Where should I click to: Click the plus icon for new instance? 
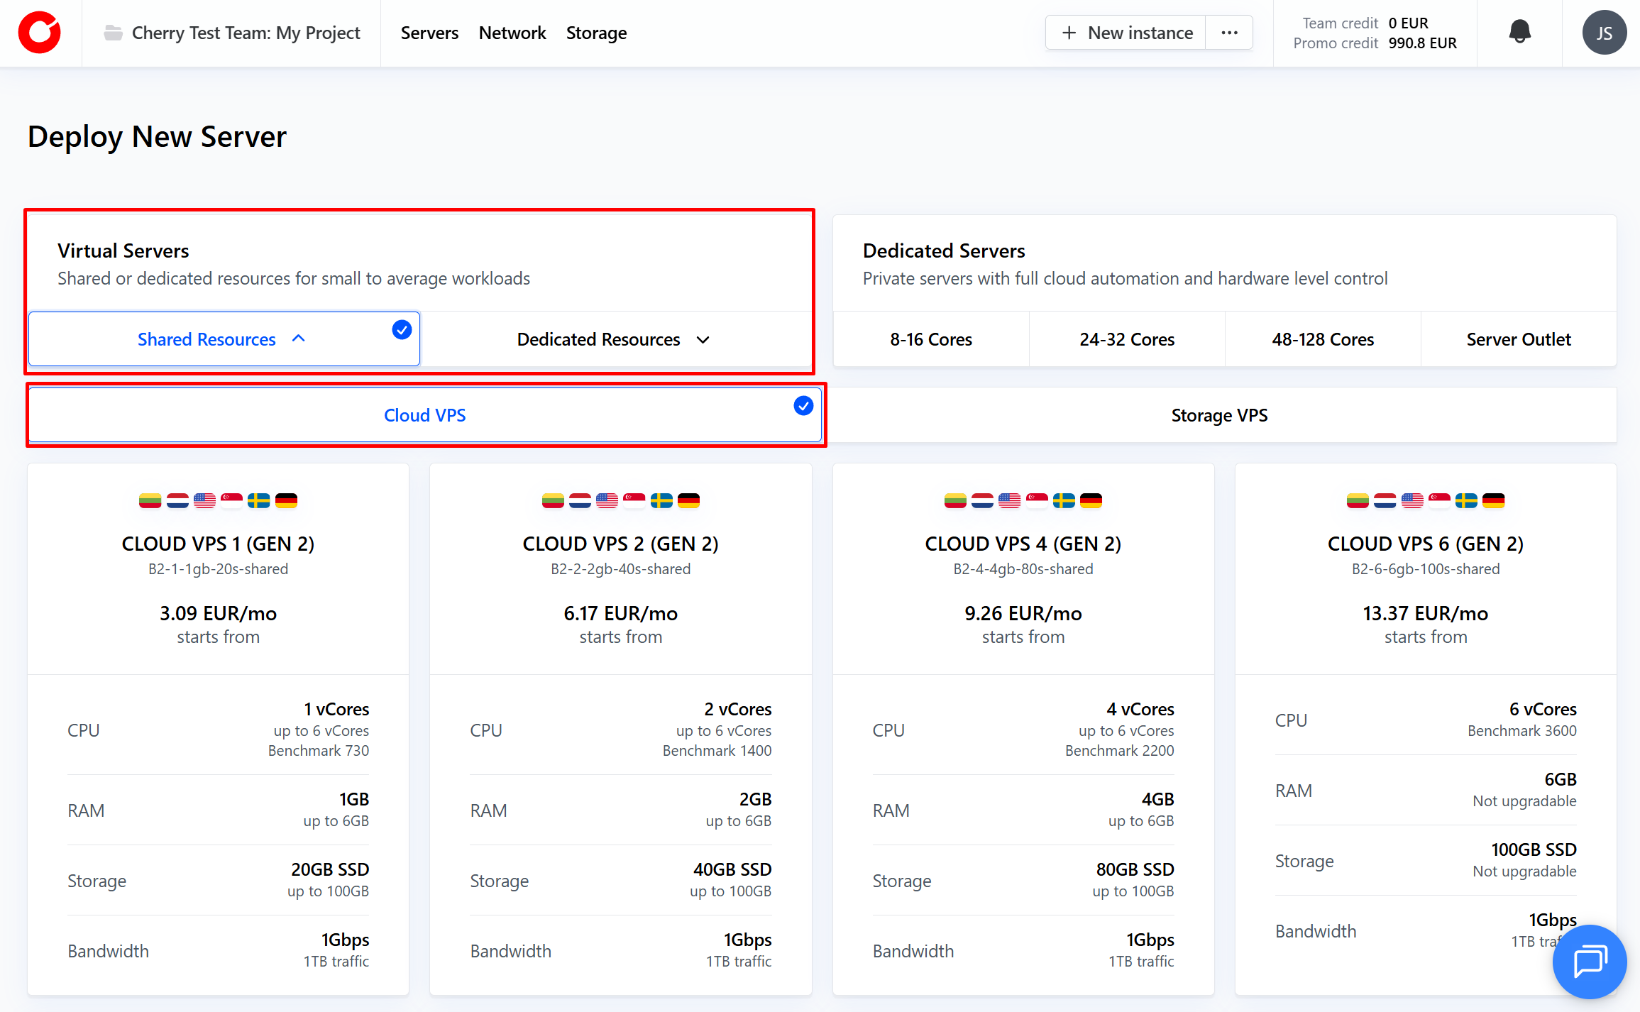[x=1069, y=33]
